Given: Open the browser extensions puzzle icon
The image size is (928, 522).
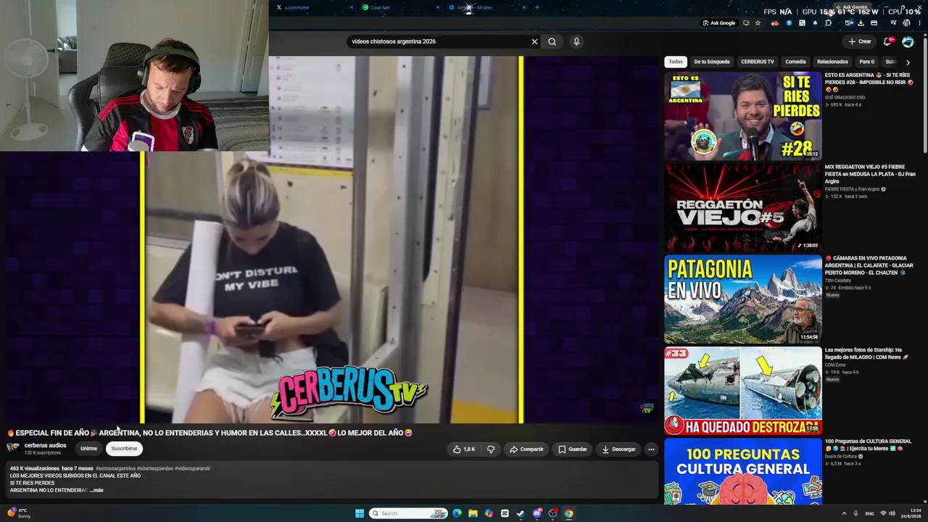Looking at the screenshot, I should pyautogui.click(x=829, y=23).
